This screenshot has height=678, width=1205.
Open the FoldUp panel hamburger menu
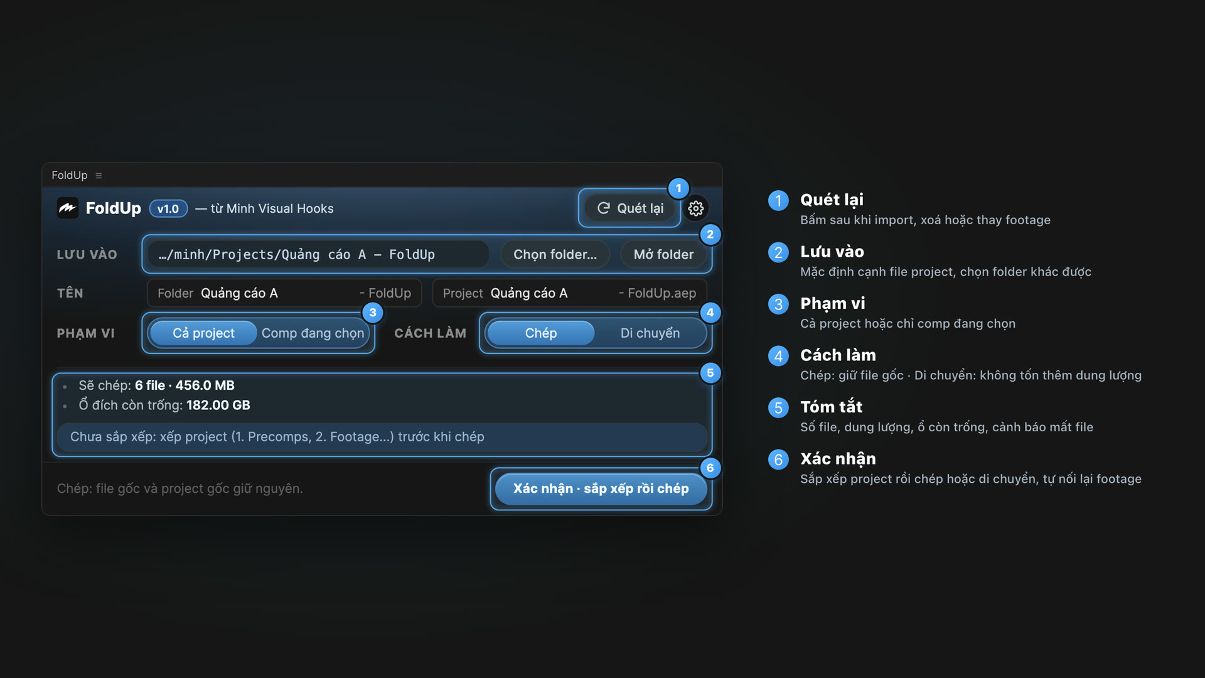click(x=99, y=176)
